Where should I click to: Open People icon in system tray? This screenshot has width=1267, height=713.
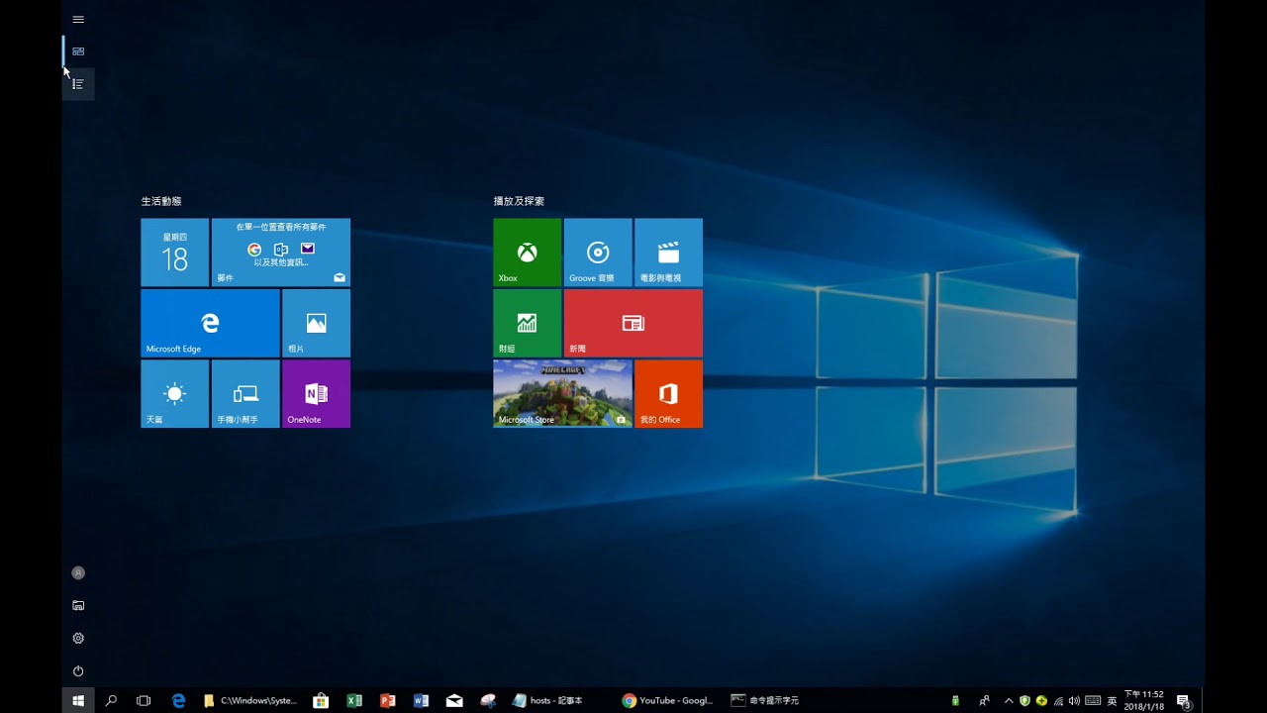click(984, 701)
